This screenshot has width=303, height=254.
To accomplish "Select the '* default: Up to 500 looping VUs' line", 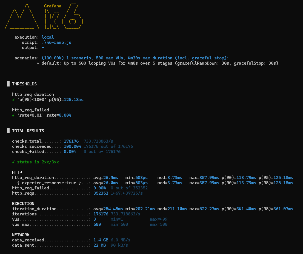I will tap(158, 63).
